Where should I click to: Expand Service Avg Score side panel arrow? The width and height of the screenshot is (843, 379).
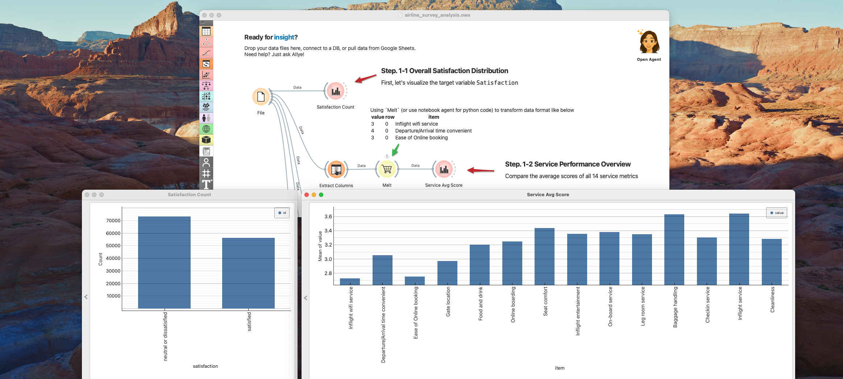(x=306, y=298)
